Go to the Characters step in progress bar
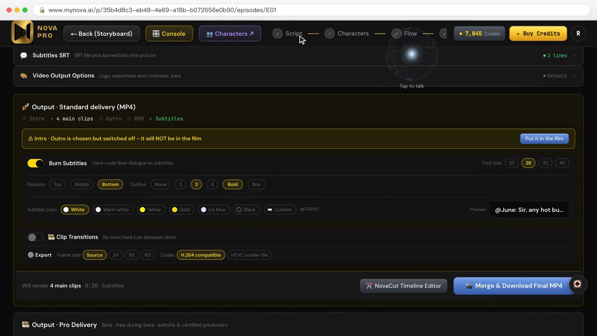597x336 pixels. [x=353, y=34]
